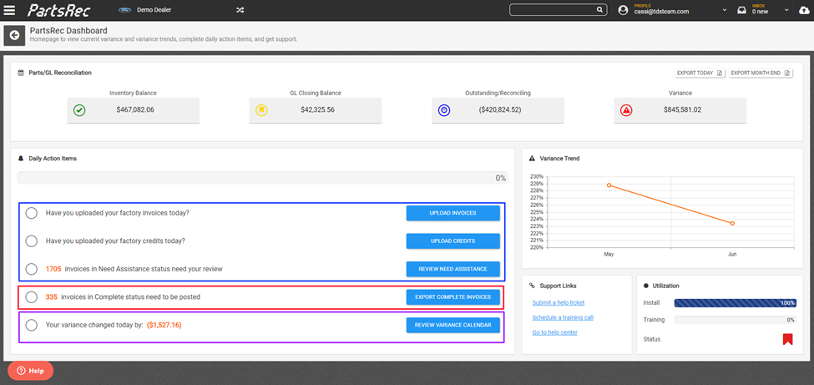Click the search magnifier icon
814x385 pixels.
[599, 10]
